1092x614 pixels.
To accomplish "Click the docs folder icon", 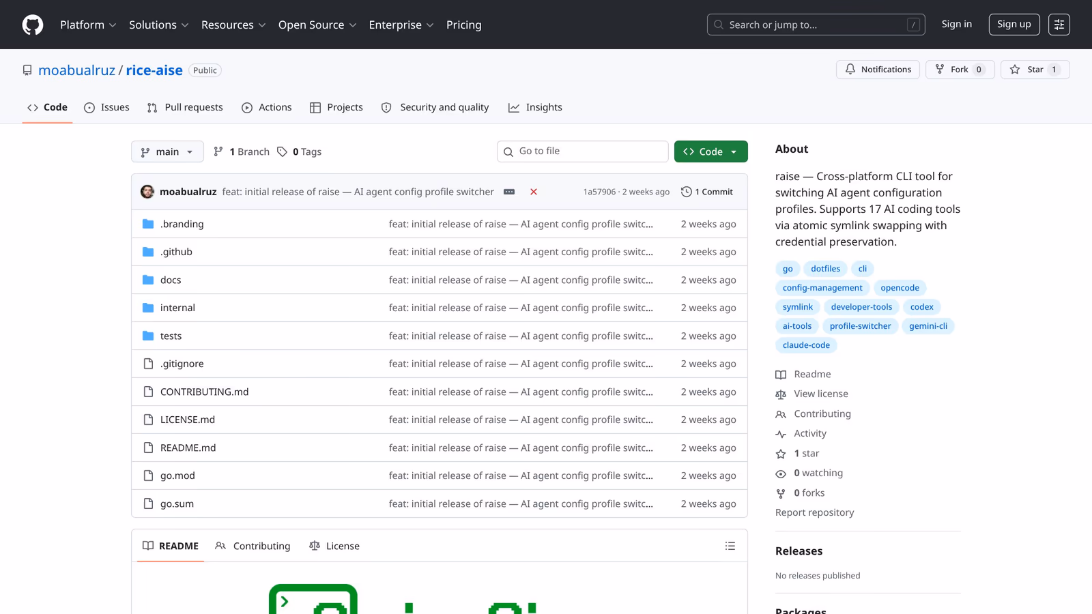I will [x=148, y=279].
